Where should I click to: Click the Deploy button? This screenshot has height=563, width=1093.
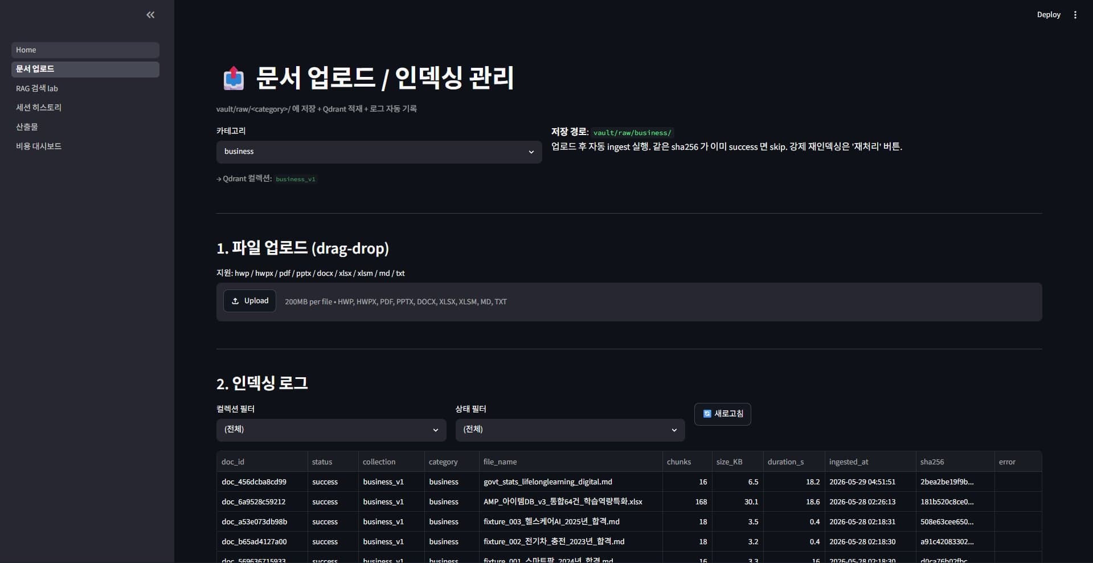(x=1048, y=15)
